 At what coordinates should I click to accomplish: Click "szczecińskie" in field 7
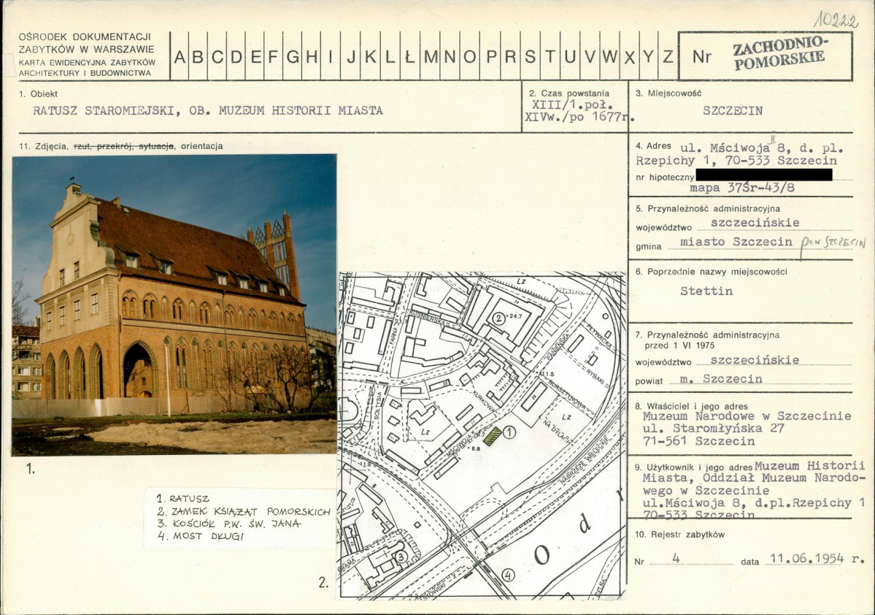755,360
